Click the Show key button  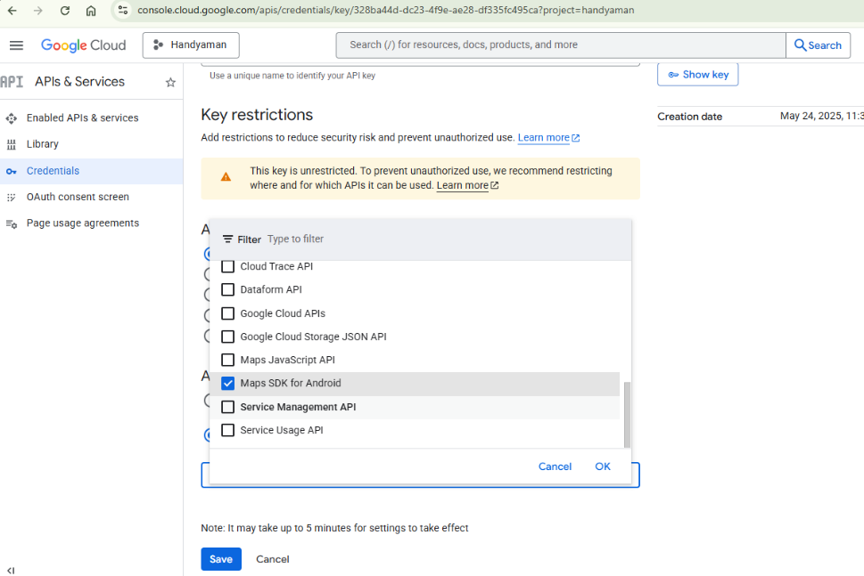pos(697,75)
